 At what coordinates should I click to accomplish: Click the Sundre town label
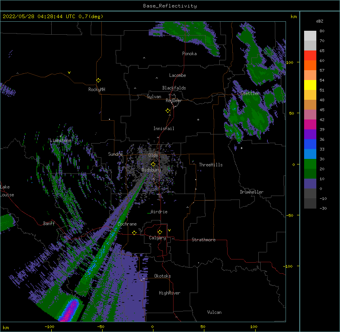point(115,154)
